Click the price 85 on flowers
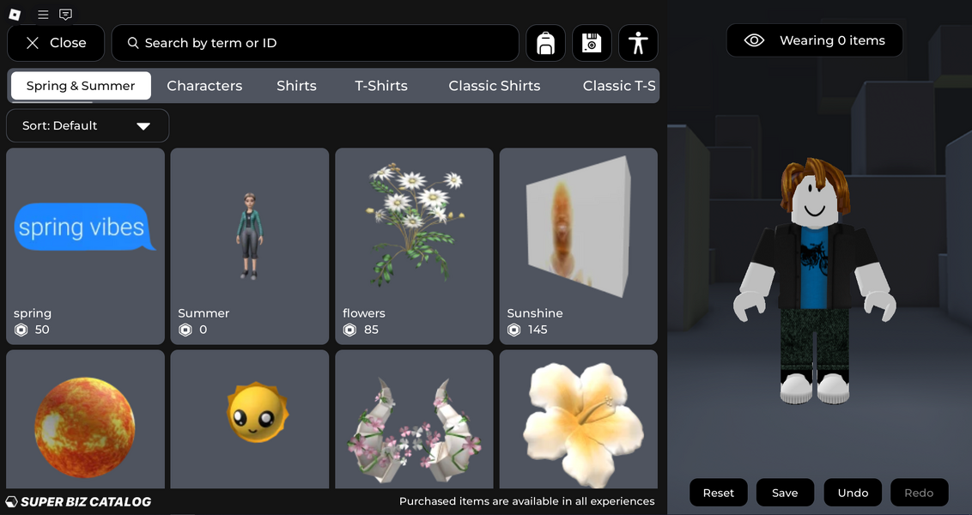This screenshot has width=972, height=515. coord(371,330)
